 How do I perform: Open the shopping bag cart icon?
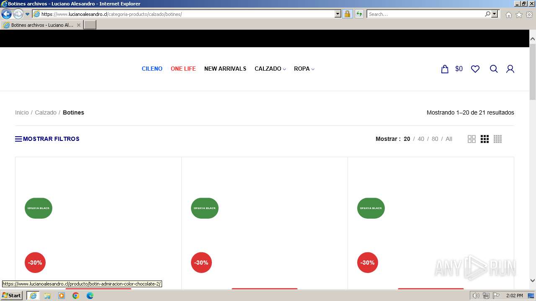point(445,69)
